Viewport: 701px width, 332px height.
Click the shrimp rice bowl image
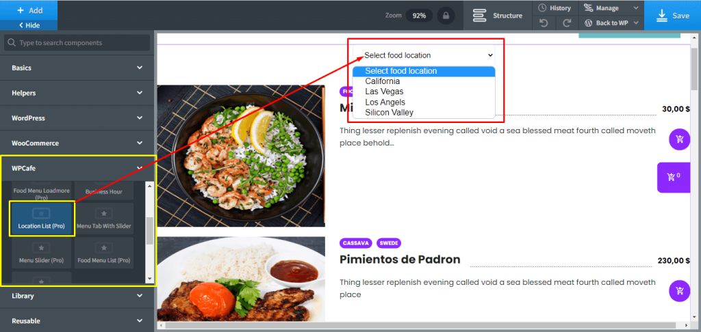(x=241, y=156)
